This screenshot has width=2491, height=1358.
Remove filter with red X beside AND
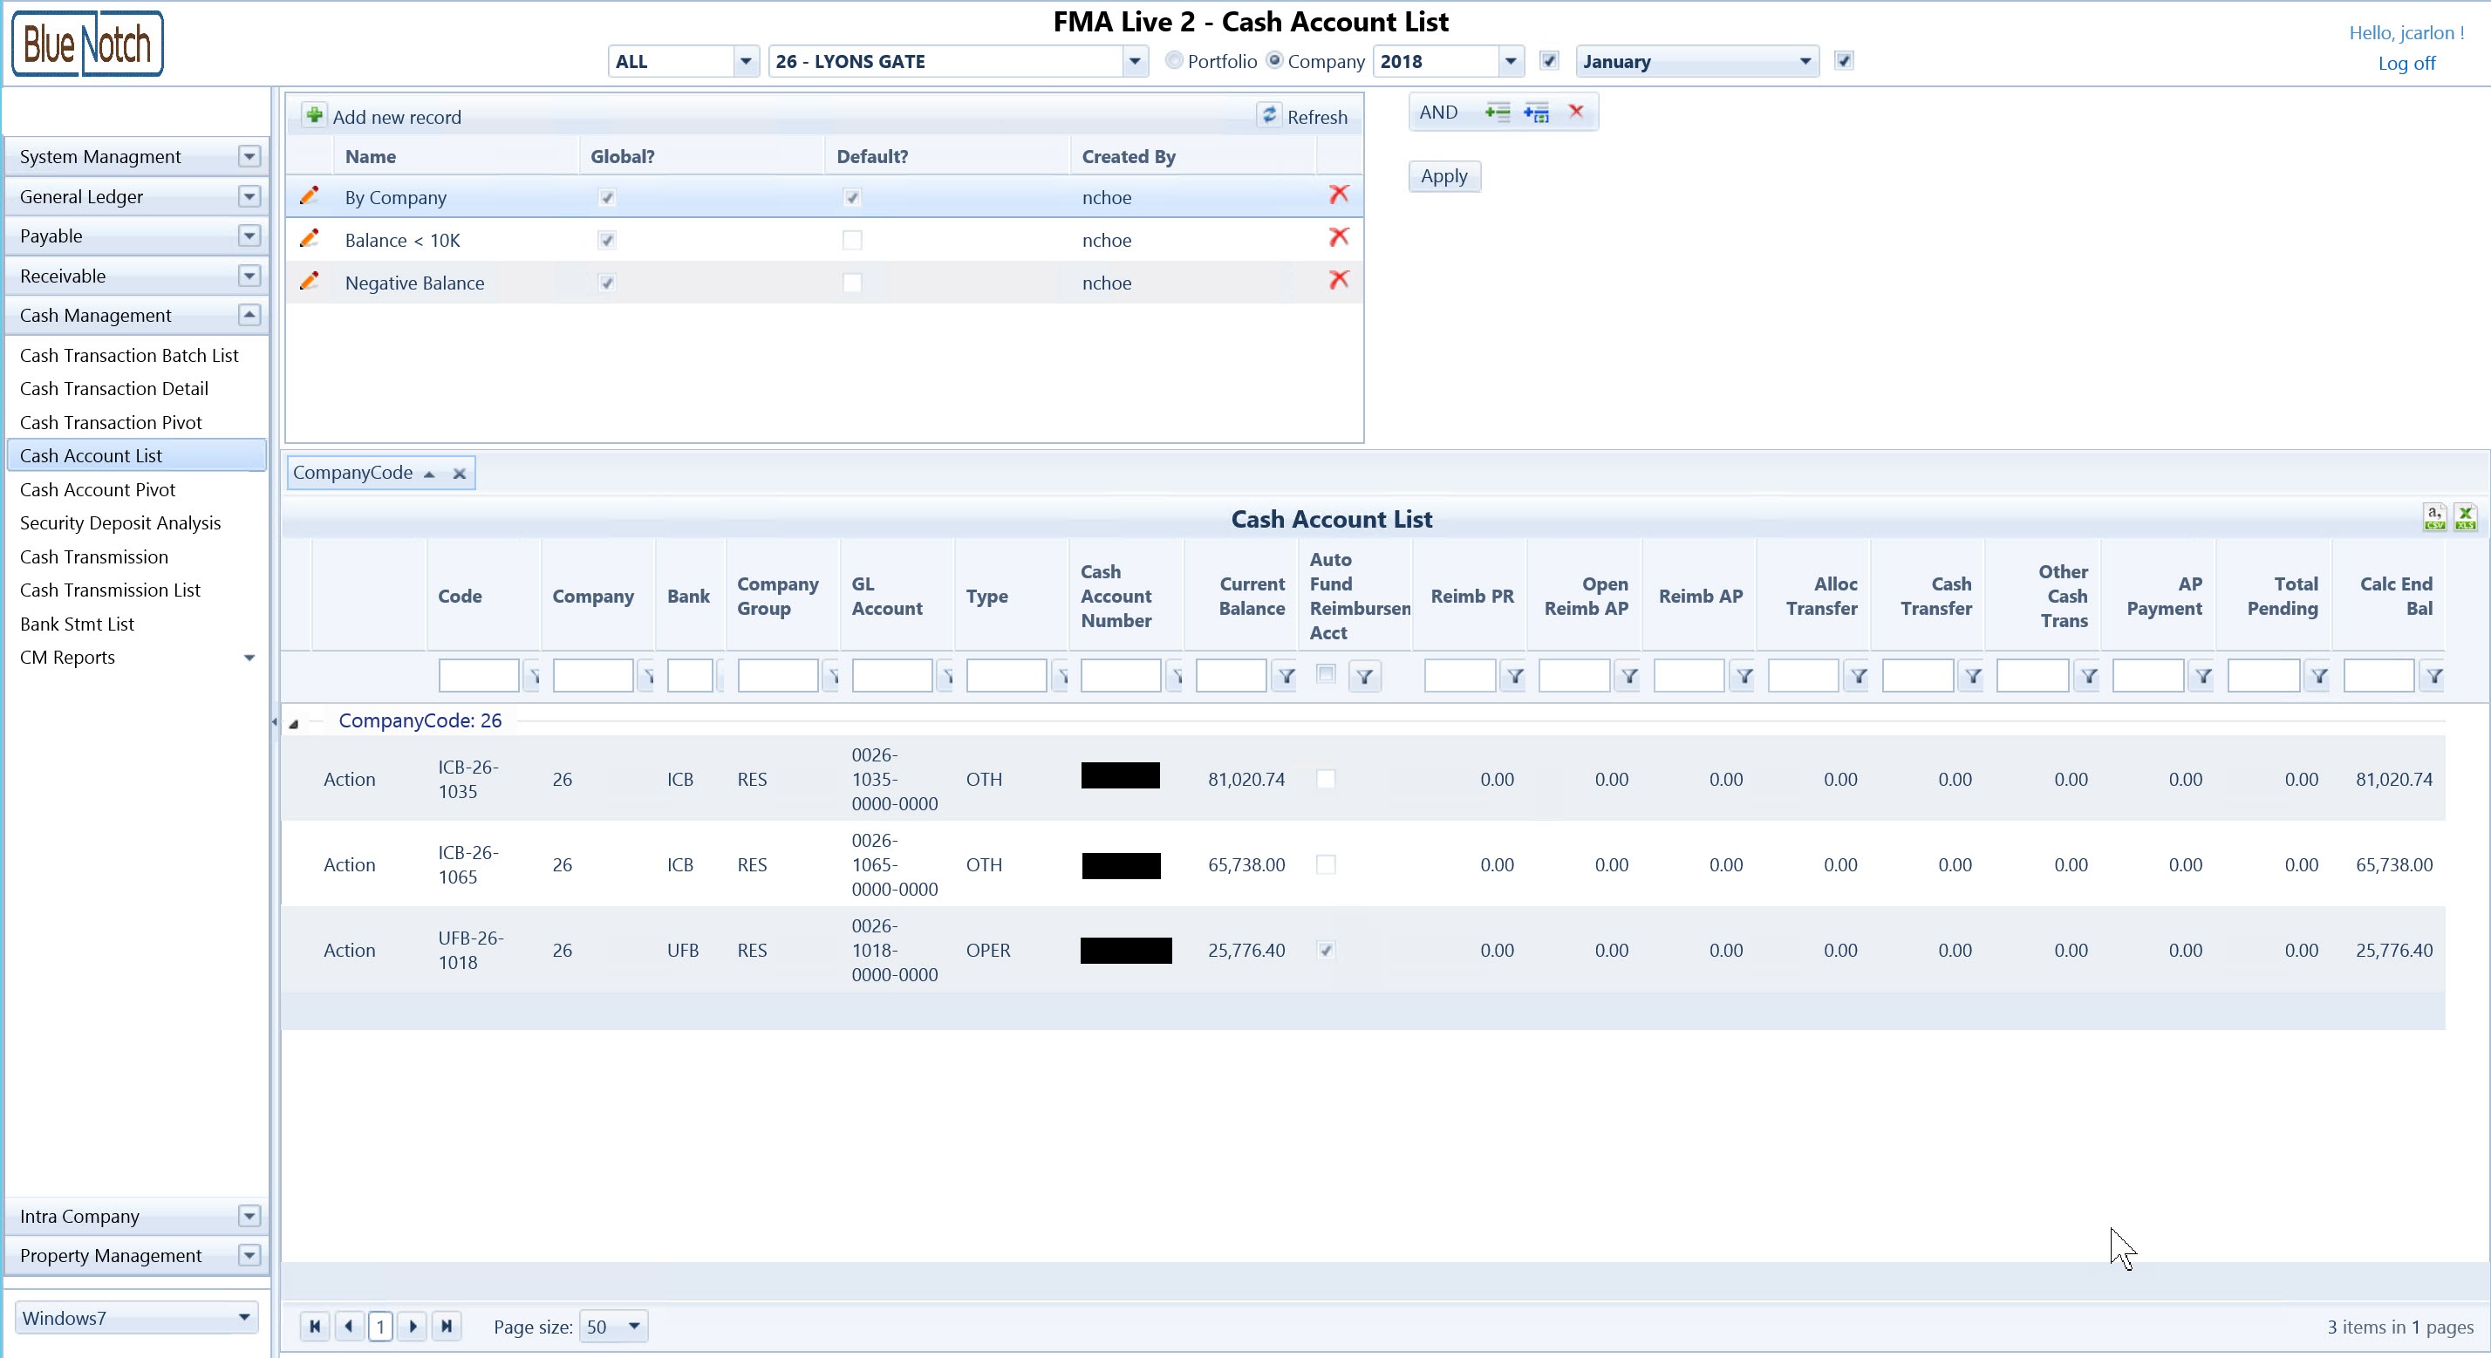[1576, 112]
